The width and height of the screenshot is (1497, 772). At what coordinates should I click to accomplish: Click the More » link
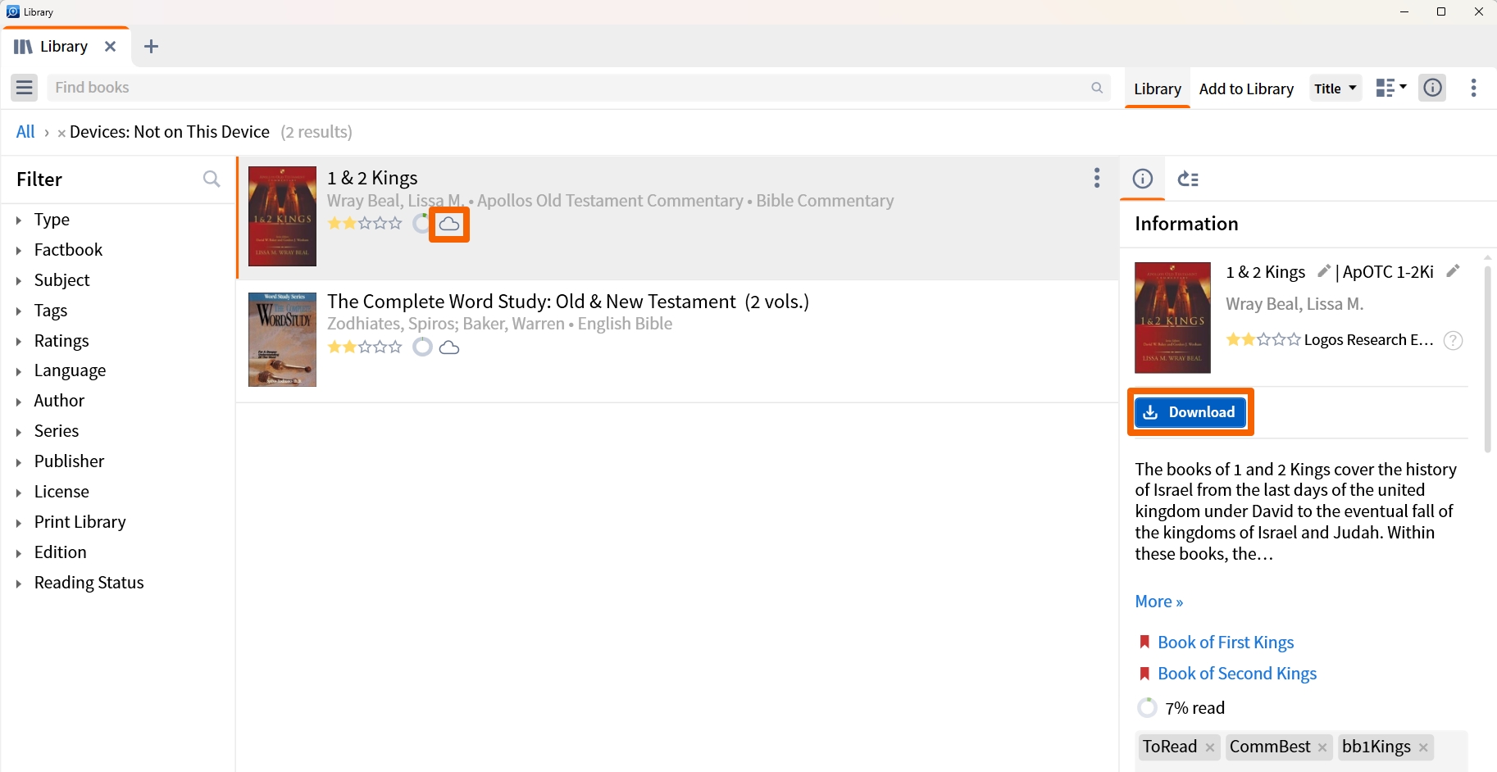click(x=1159, y=602)
